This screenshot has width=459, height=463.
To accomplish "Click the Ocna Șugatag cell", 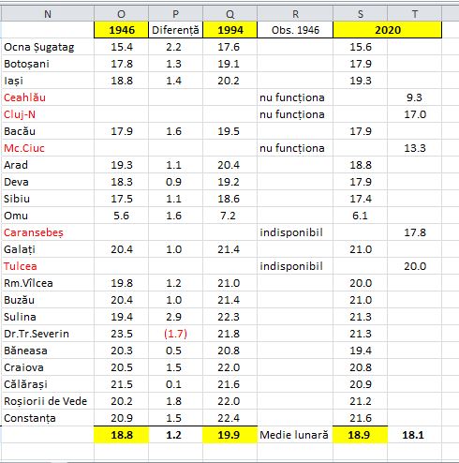I will click(48, 47).
